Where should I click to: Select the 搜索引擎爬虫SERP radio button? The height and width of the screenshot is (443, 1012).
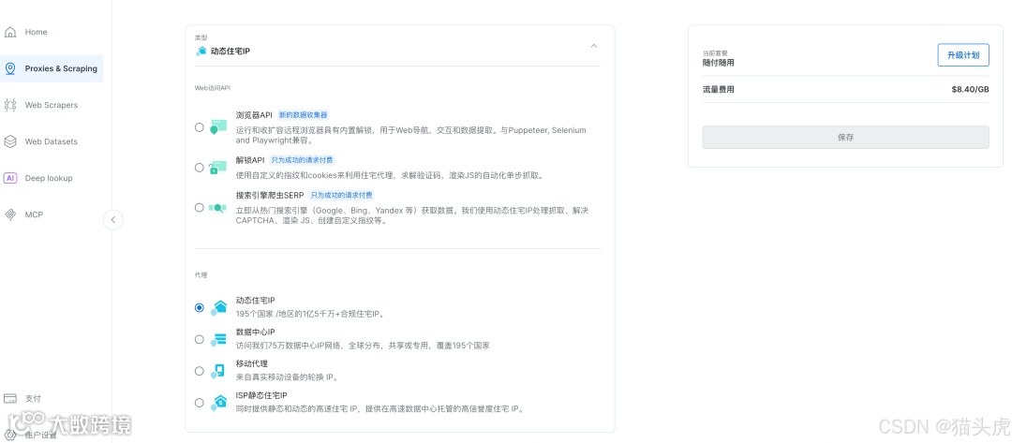click(x=200, y=208)
